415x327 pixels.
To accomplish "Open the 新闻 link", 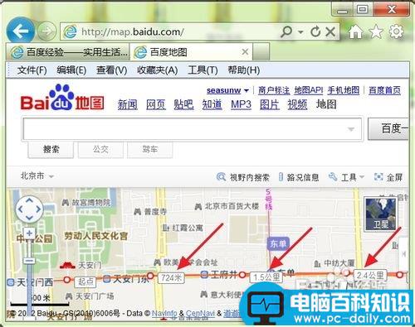I will [x=128, y=104].
